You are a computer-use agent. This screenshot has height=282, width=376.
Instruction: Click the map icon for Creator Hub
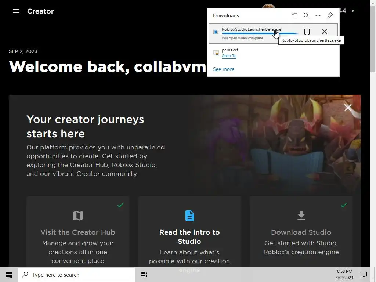tap(78, 216)
